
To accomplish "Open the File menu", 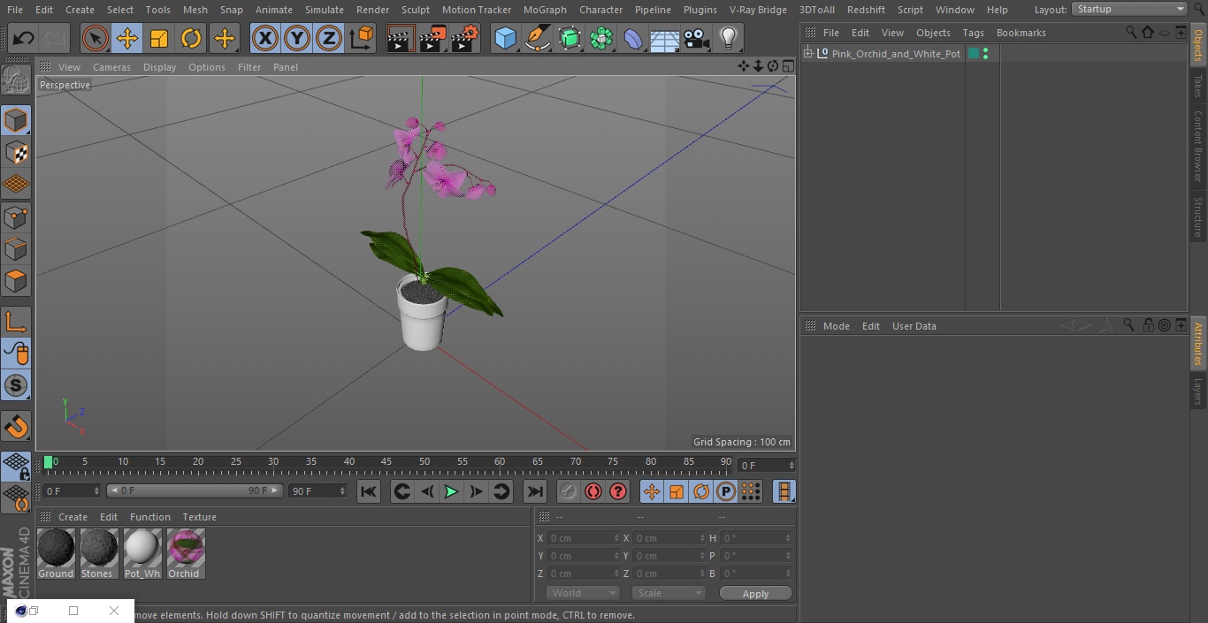I will click(15, 10).
